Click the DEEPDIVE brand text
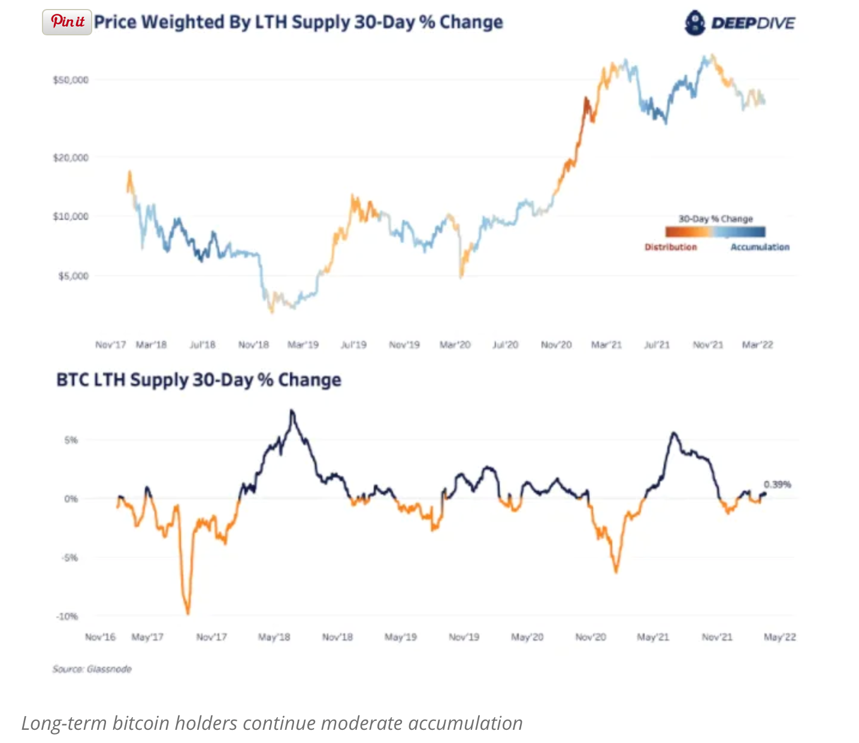 point(753,23)
